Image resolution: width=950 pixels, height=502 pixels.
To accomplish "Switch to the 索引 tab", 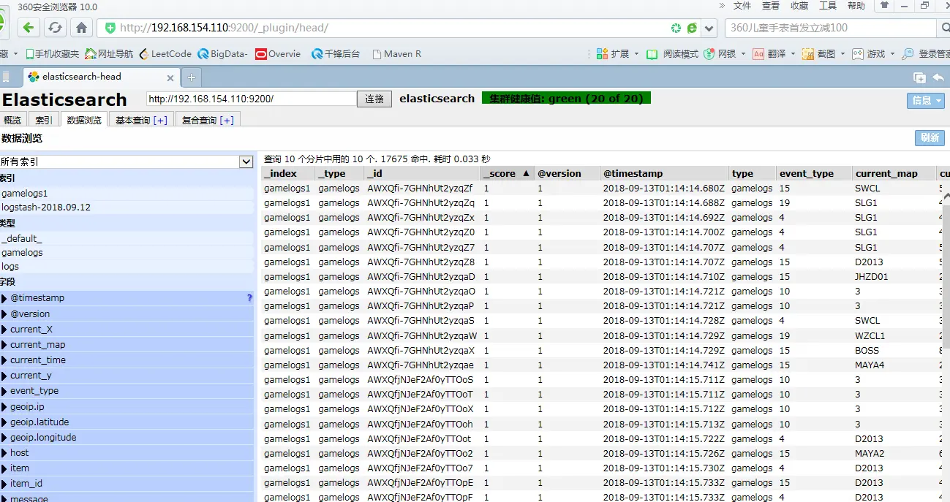I will pyautogui.click(x=44, y=120).
